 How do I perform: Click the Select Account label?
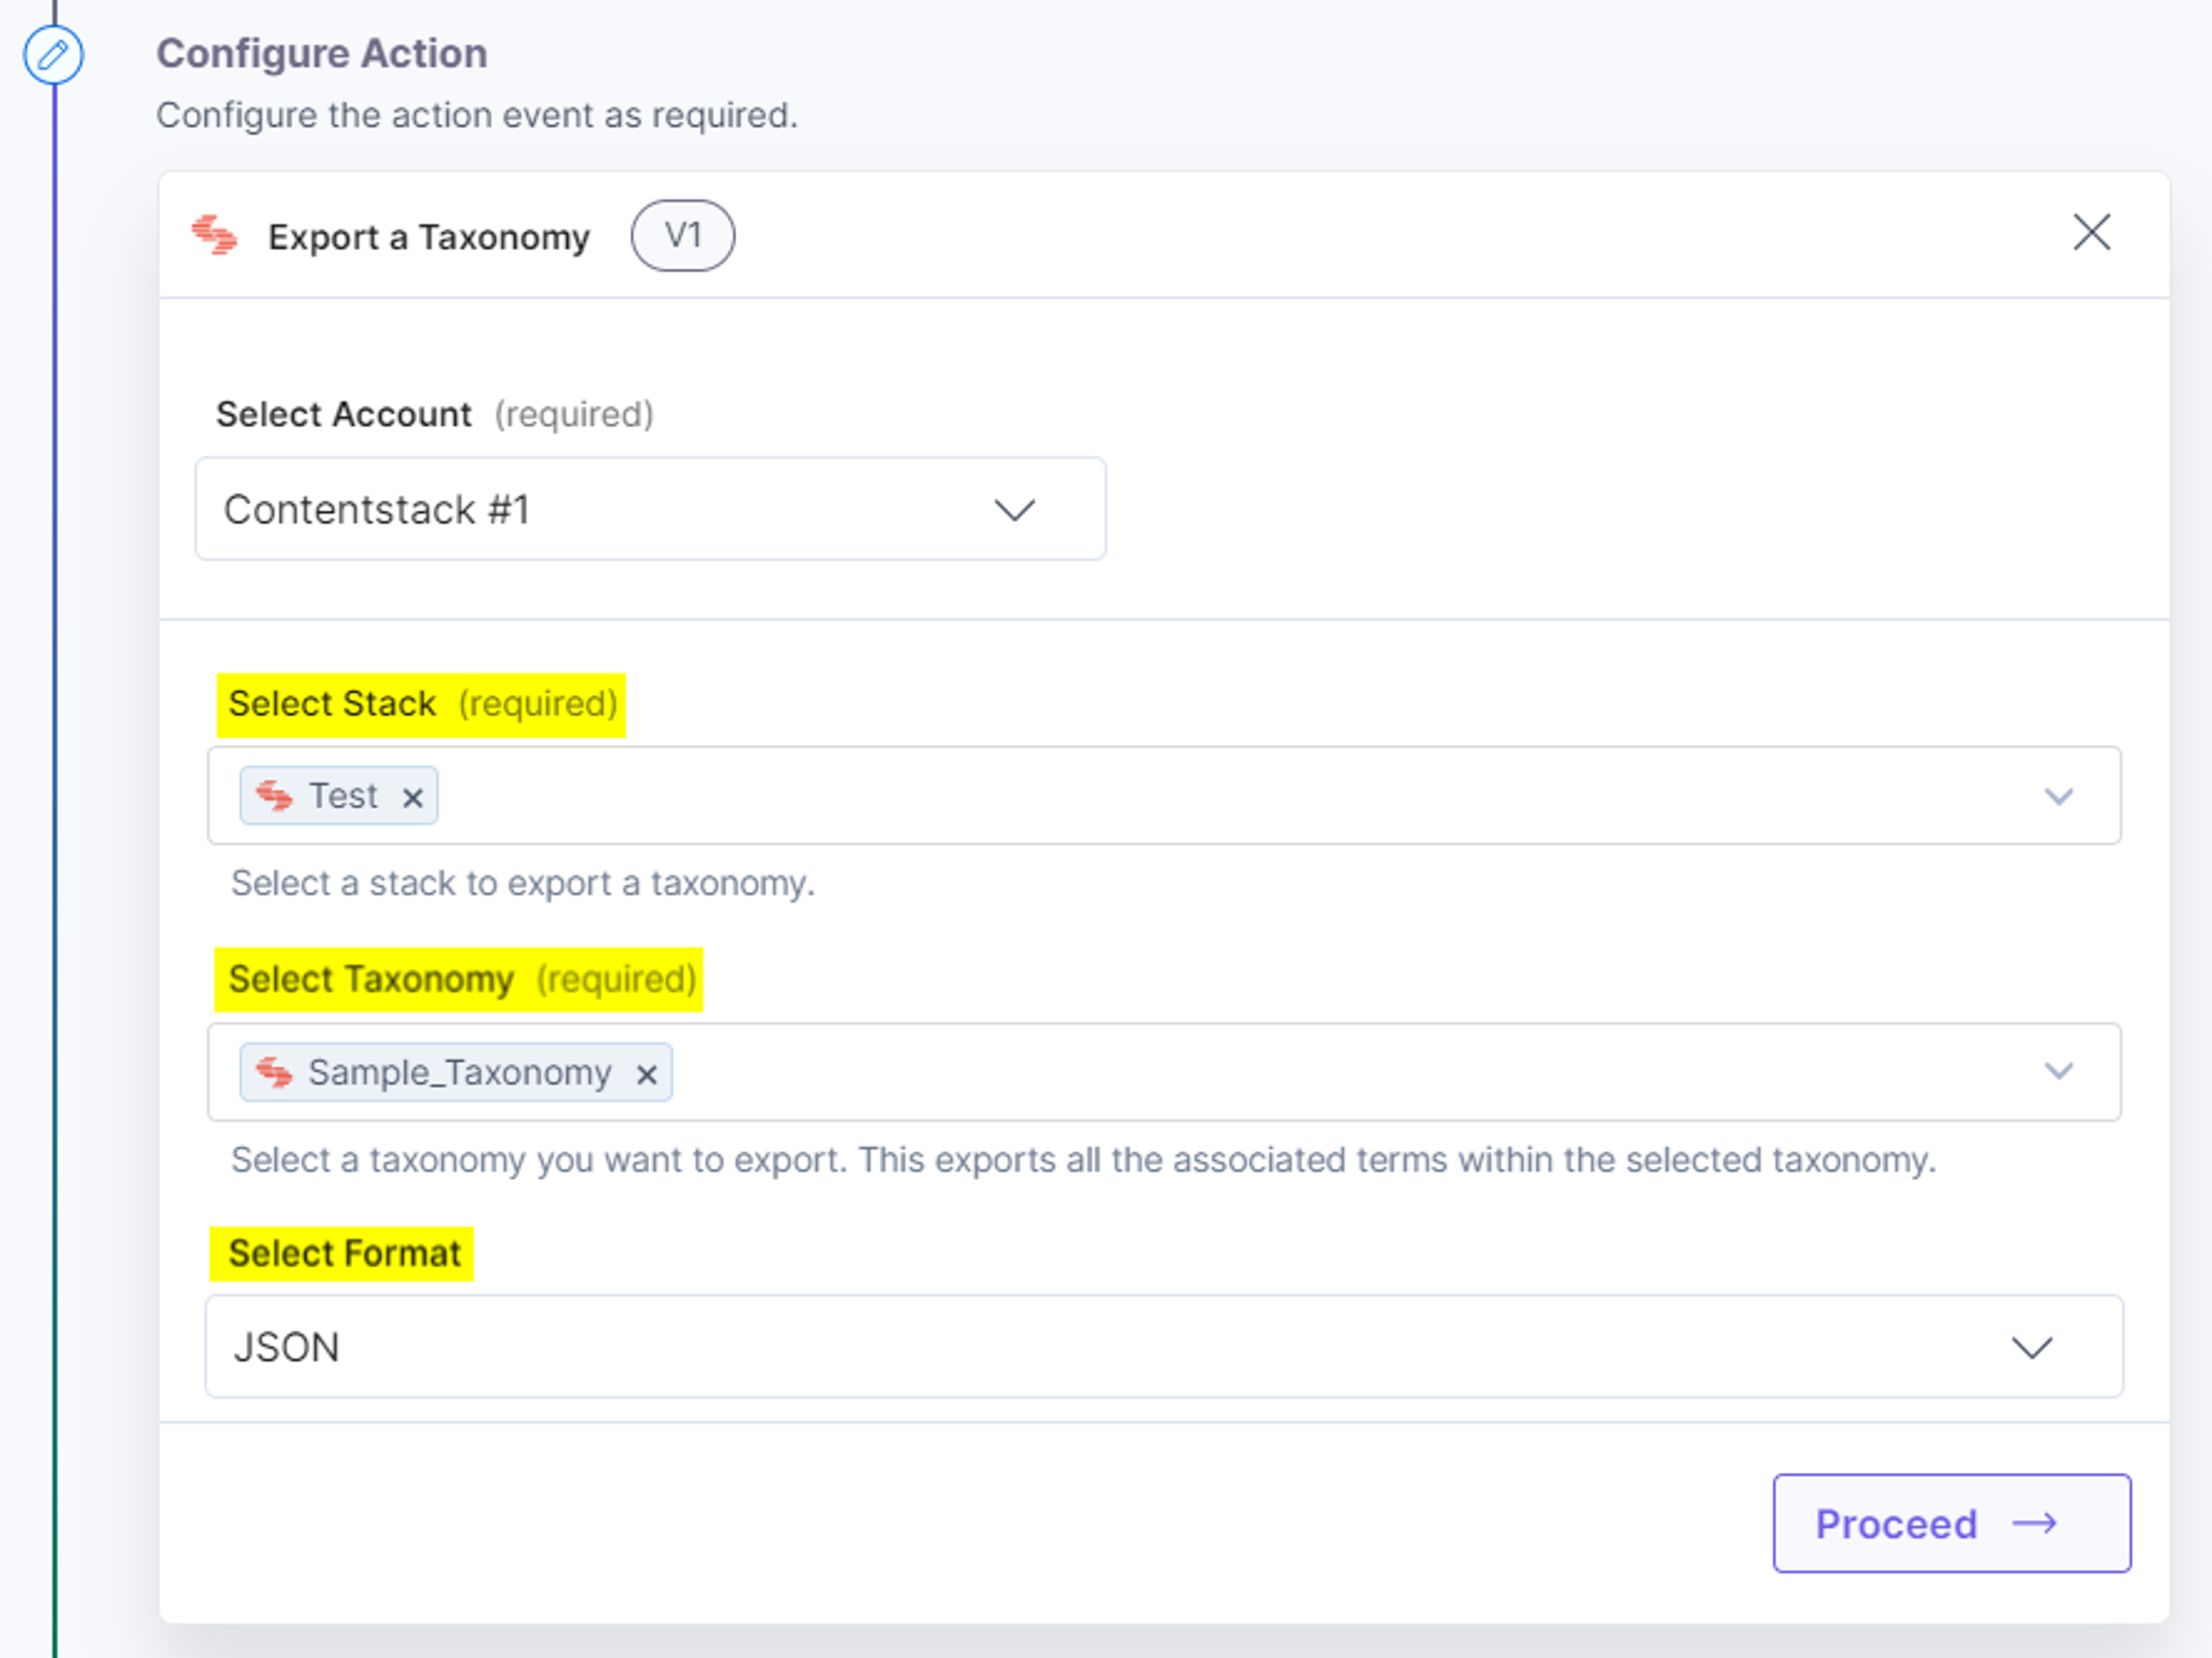344,414
